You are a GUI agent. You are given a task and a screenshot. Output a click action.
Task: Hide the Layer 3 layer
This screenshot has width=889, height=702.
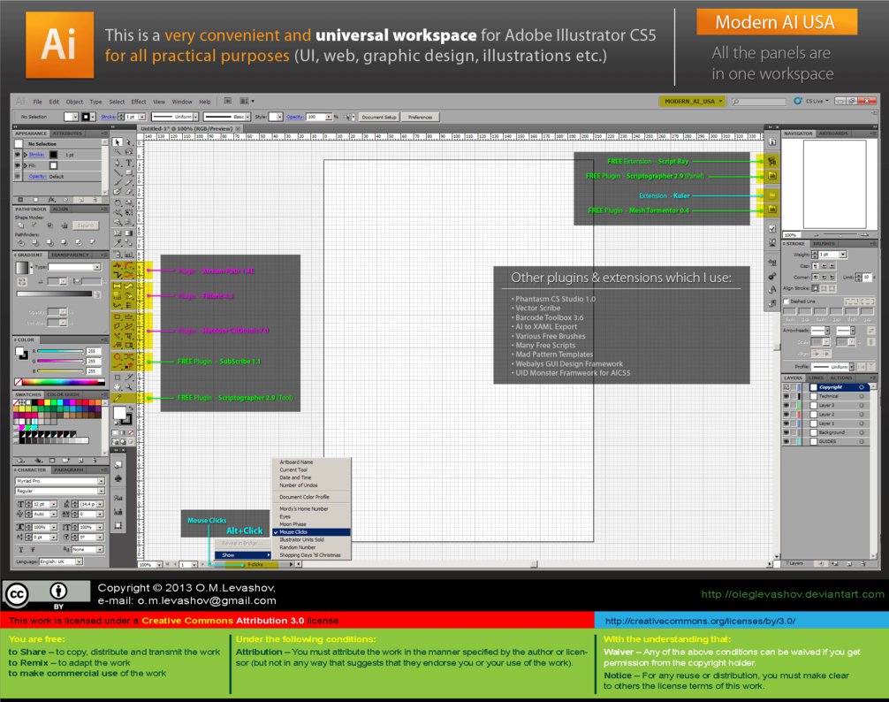[x=786, y=406]
